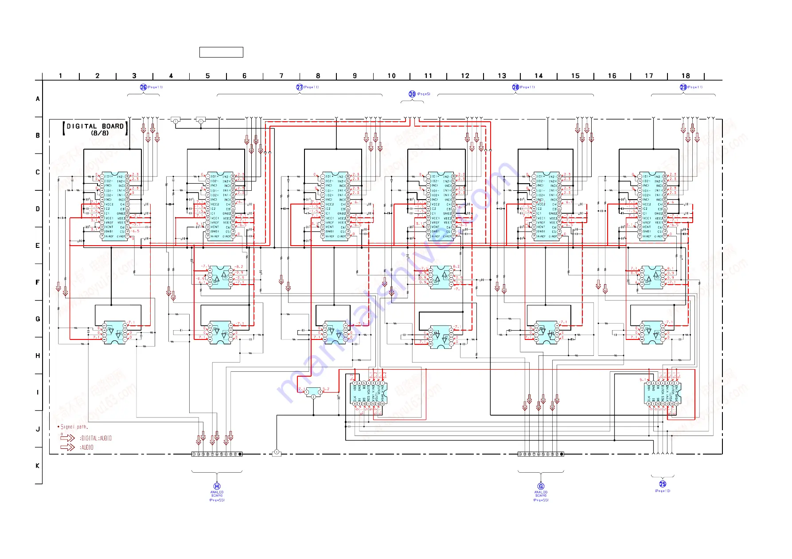The width and height of the screenshot is (792, 559).
Task: Click the circled 30 reference marker
Action: tap(412, 94)
